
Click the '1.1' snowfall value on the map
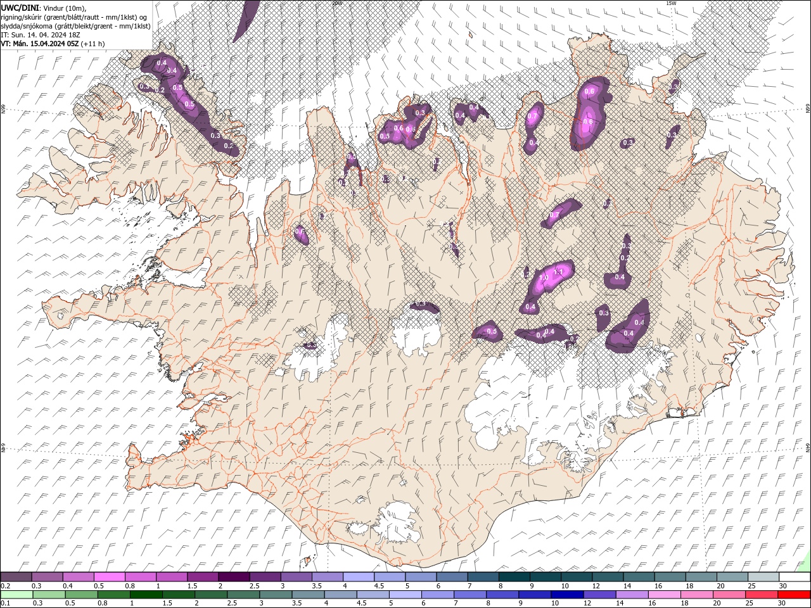click(x=558, y=272)
